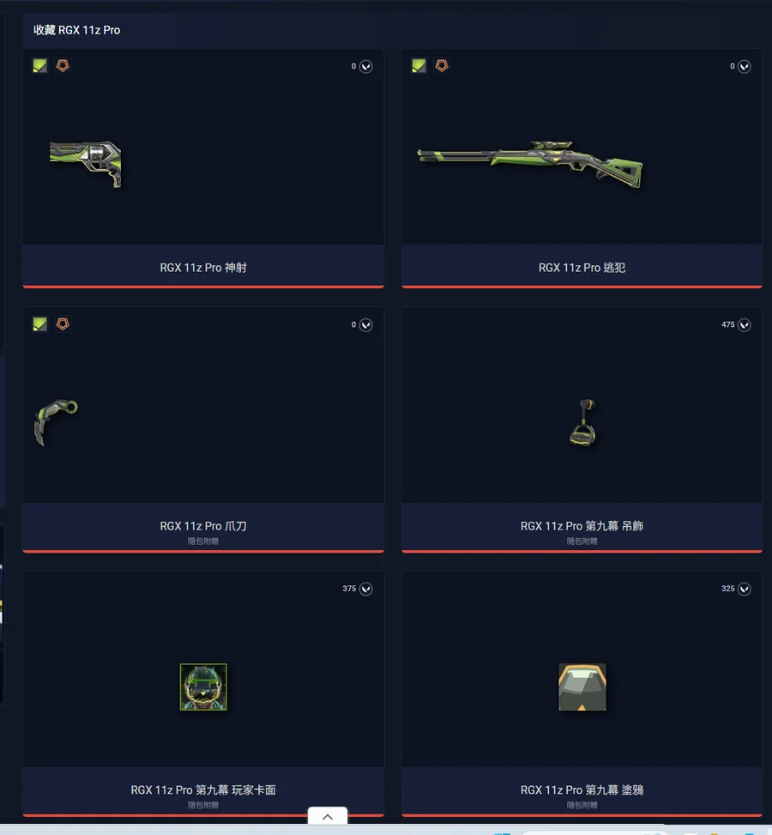The width and height of the screenshot is (772, 835).
Task: Click Valorant Points icon on 逃犯 card
Action: pos(745,67)
